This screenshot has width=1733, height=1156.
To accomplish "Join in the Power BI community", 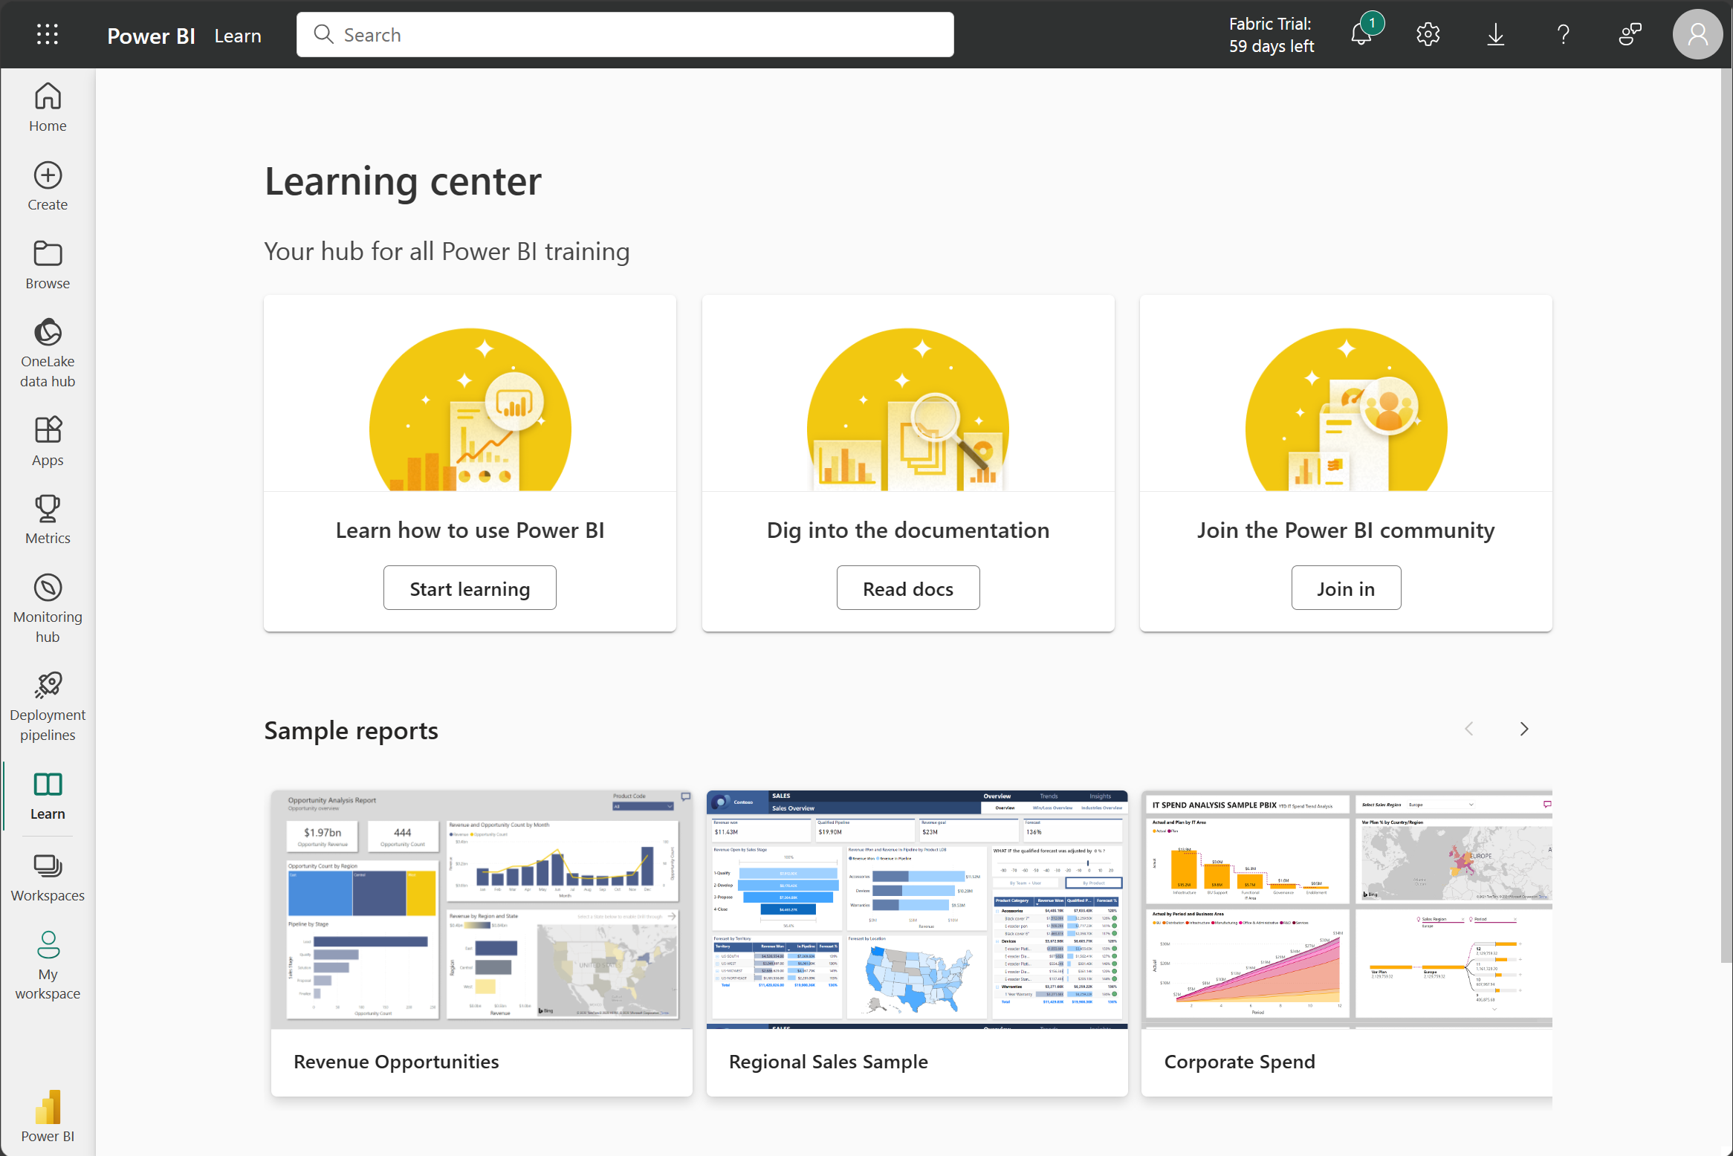I will (x=1344, y=587).
